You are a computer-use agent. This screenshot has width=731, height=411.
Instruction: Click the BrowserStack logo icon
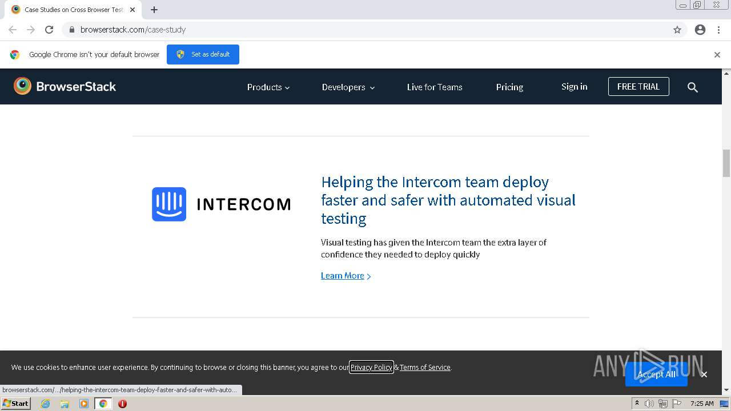tap(22, 86)
